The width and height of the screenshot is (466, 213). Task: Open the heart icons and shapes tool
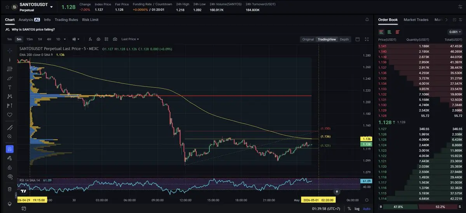click(10, 115)
